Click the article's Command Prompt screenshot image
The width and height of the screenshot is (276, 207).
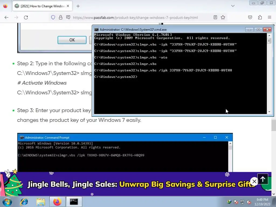click(x=125, y=153)
